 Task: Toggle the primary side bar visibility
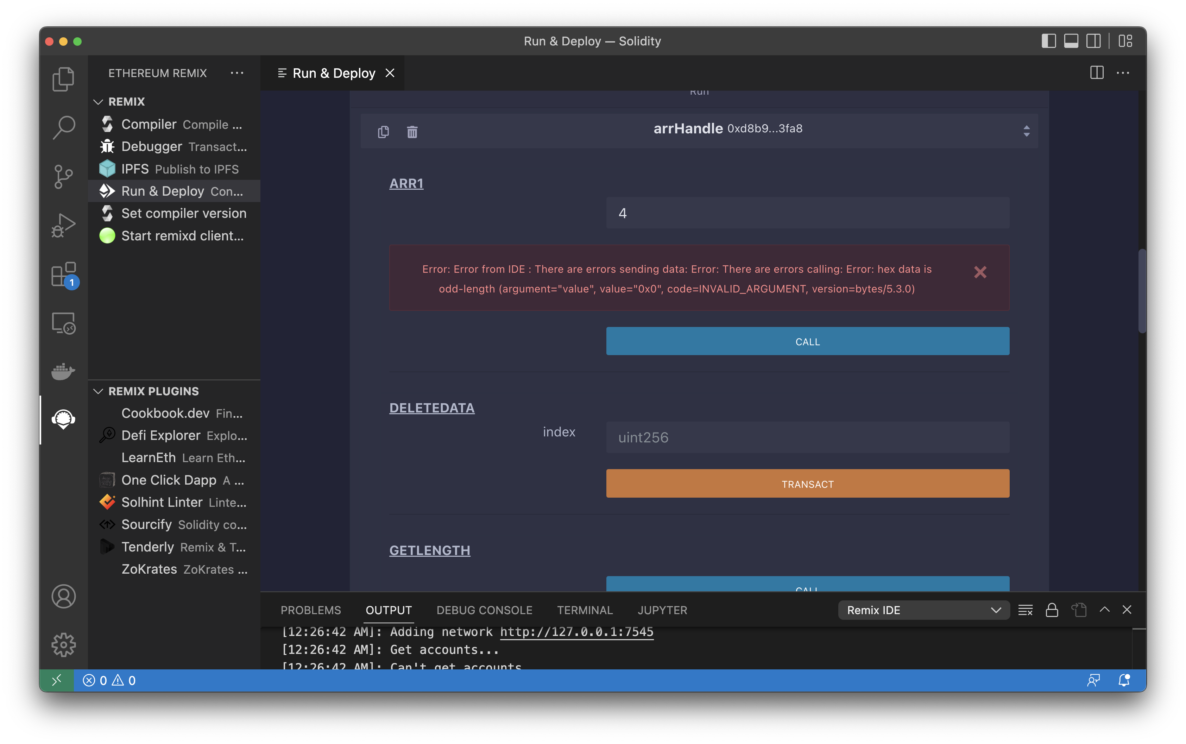tap(1049, 41)
